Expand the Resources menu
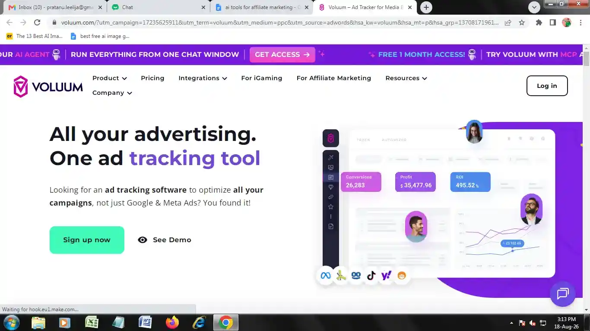 [406, 78]
